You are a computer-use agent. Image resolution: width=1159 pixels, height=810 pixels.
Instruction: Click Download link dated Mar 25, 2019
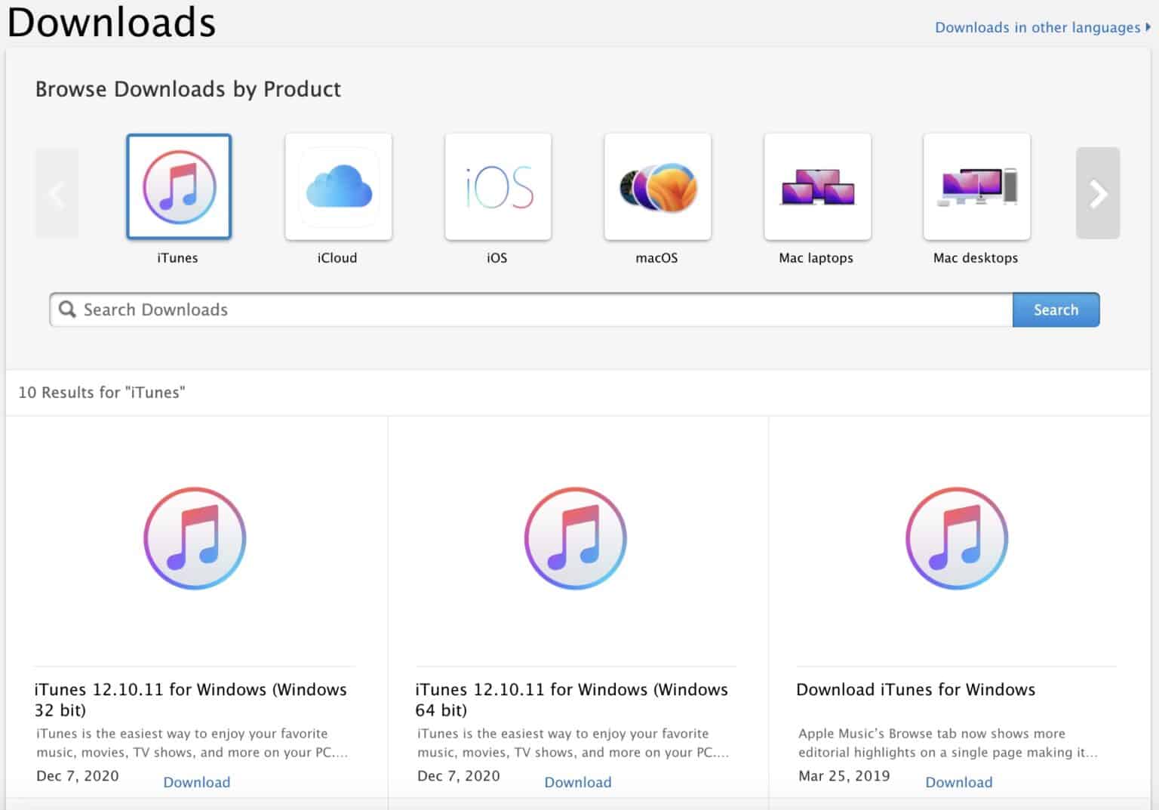(x=959, y=782)
